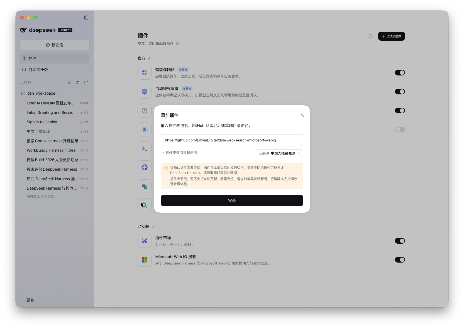Click the search magnifier plugin icon

click(x=145, y=205)
